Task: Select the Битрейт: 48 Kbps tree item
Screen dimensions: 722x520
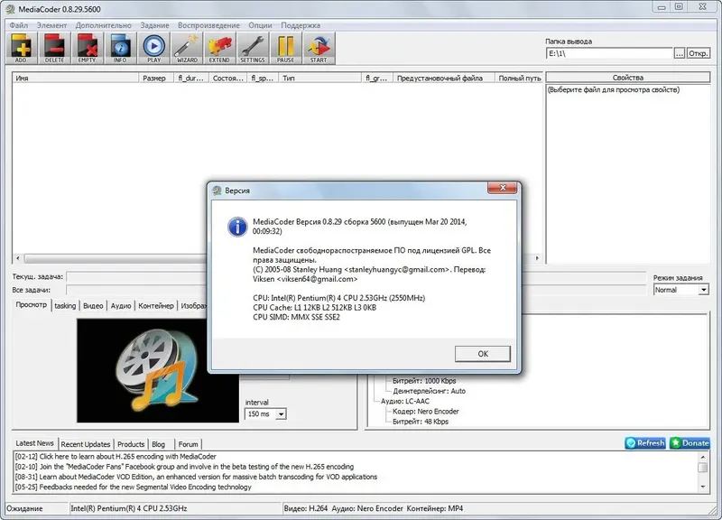Action: [421, 422]
